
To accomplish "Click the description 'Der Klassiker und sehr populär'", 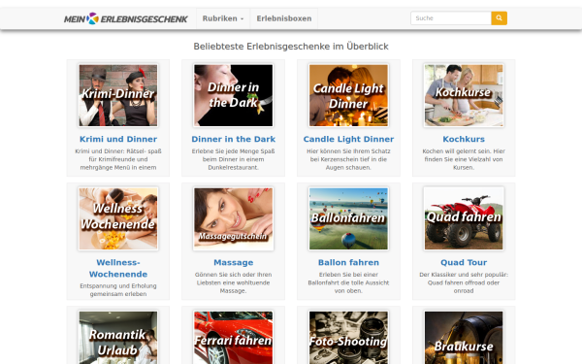I will pos(464,282).
